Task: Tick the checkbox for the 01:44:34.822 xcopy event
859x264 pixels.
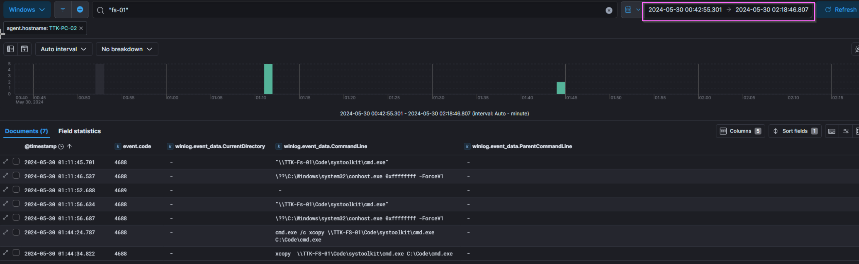Action: [16, 253]
